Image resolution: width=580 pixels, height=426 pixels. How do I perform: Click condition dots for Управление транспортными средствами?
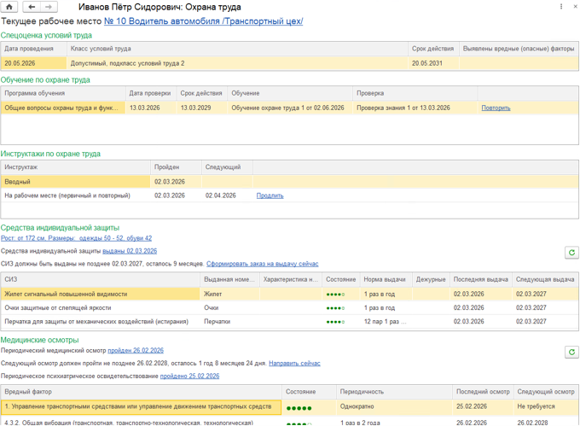pos(299,408)
